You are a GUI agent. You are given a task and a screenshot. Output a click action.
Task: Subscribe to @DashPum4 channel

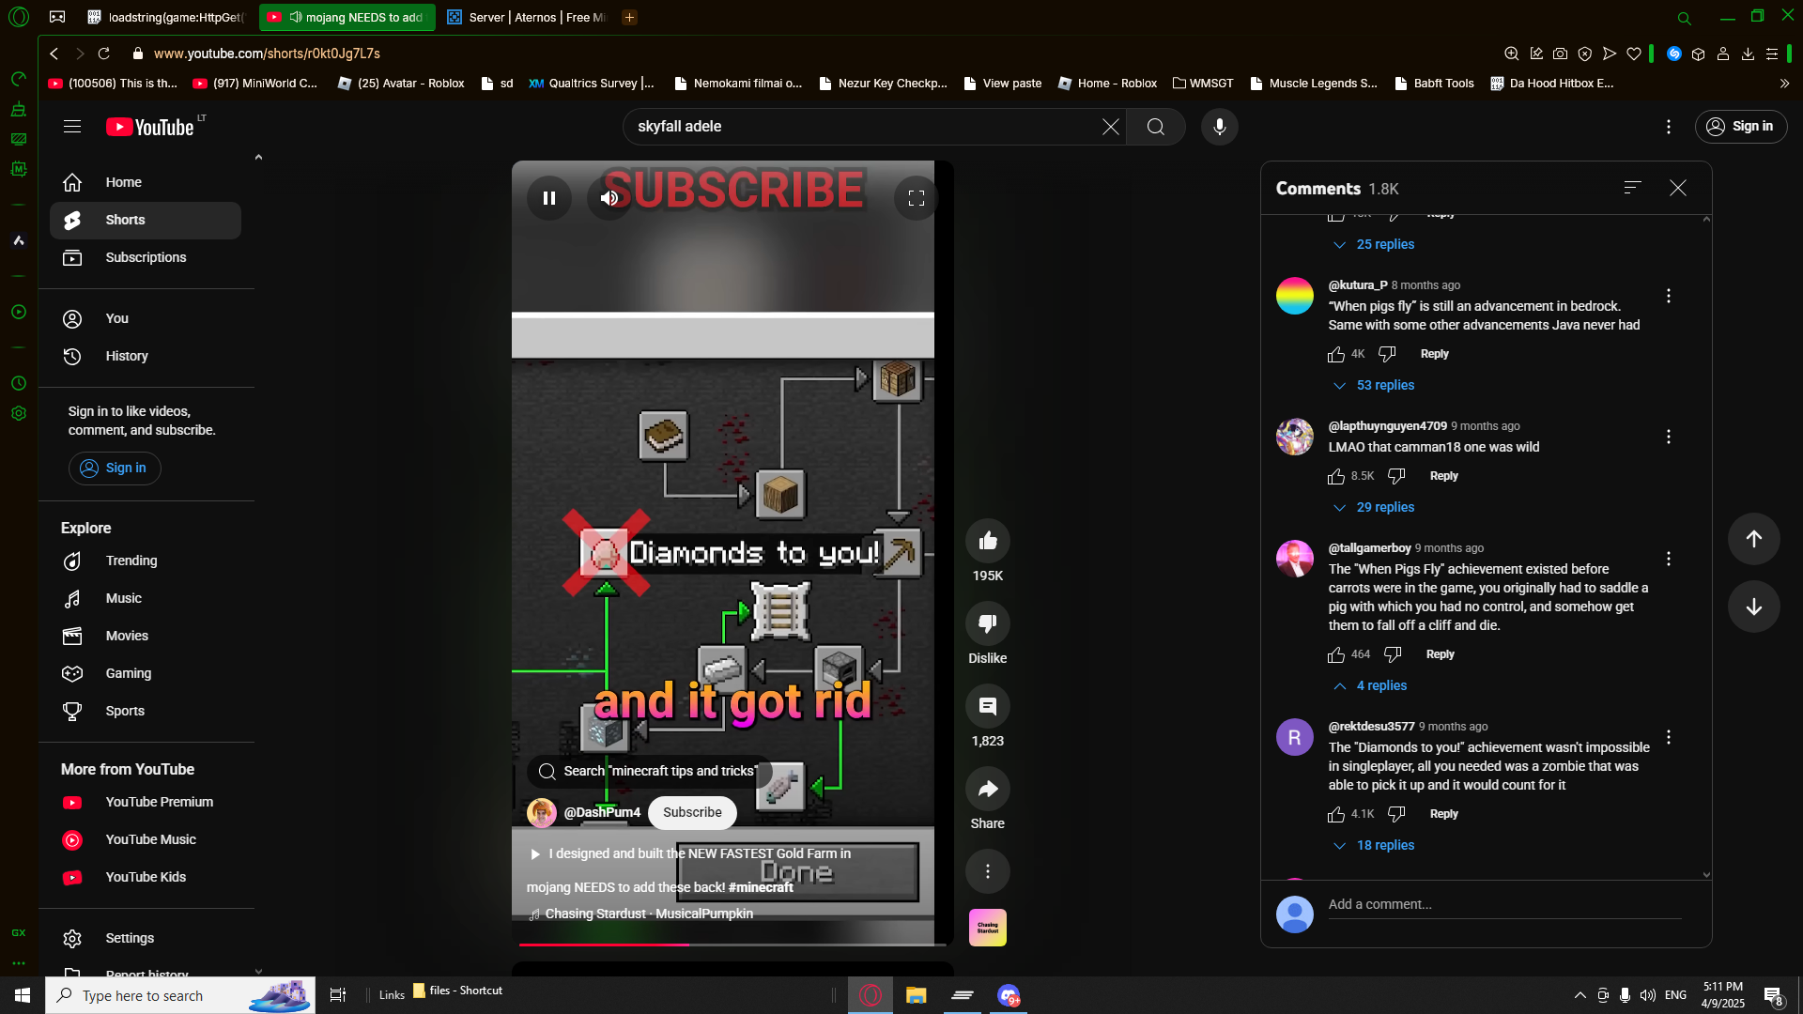pos(692,813)
